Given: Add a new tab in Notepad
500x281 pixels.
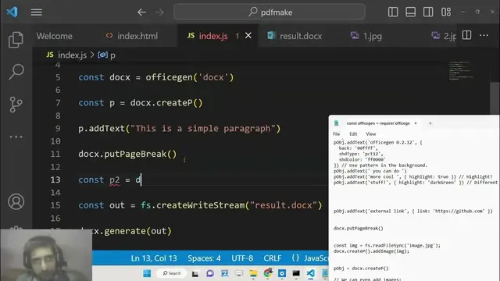Looking at the screenshot, I should click(430, 123).
